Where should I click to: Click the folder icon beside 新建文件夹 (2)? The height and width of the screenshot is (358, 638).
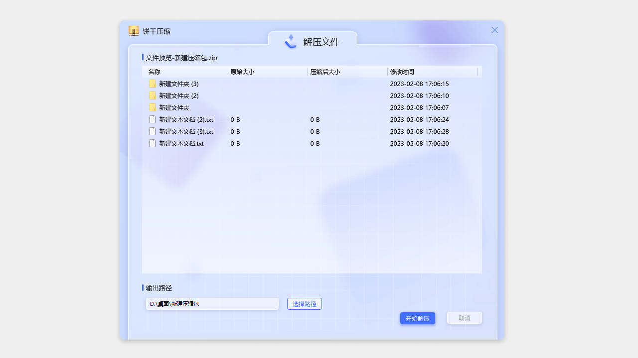[153, 95]
